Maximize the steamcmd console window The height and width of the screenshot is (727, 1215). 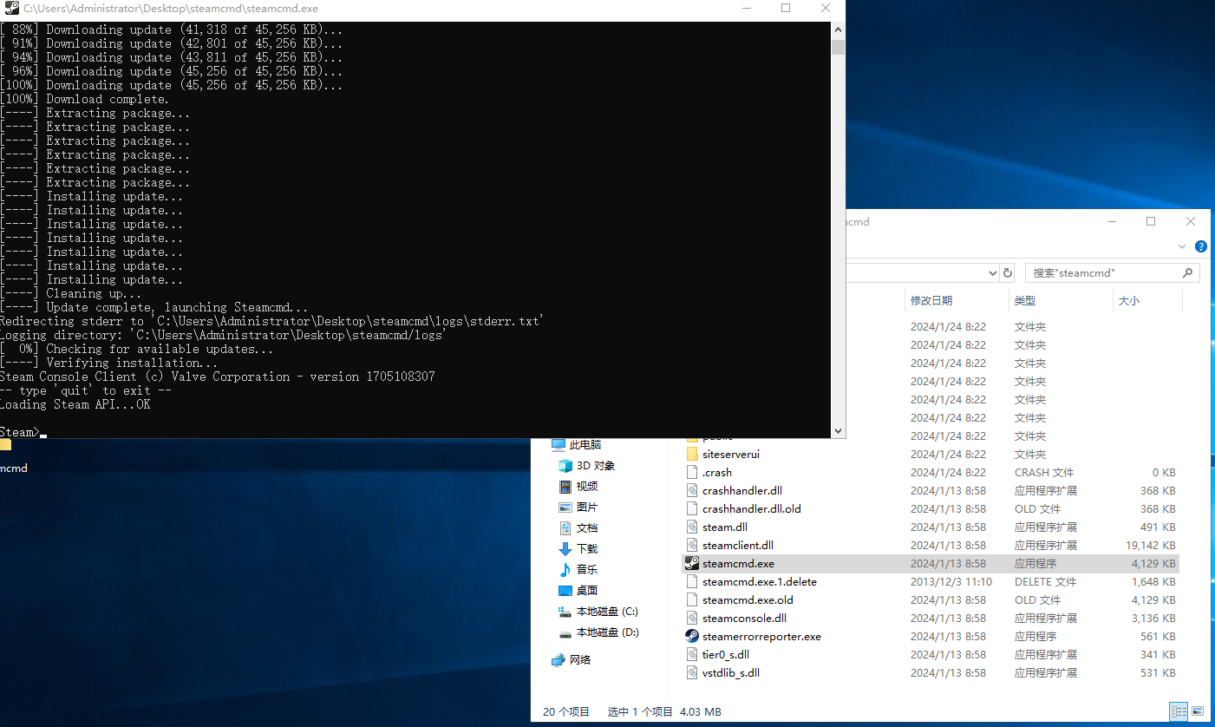click(x=786, y=8)
